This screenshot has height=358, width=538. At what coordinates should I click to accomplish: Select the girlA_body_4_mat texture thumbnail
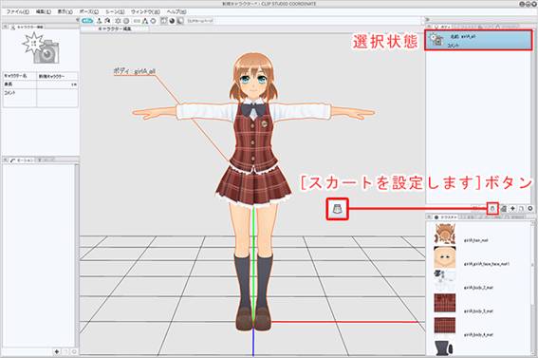[445, 326]
